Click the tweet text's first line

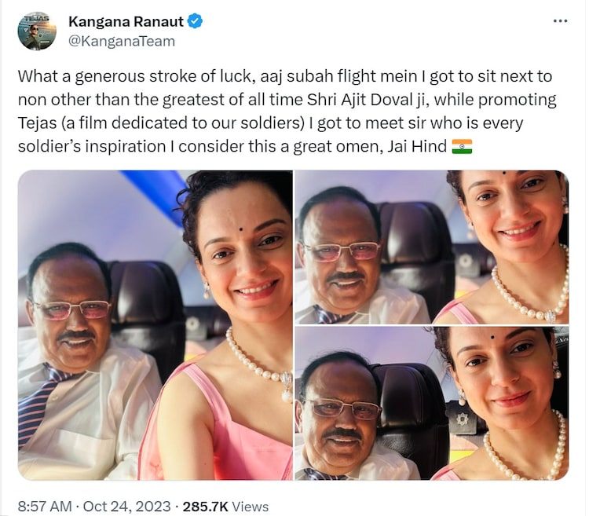(x=285, y=76)
